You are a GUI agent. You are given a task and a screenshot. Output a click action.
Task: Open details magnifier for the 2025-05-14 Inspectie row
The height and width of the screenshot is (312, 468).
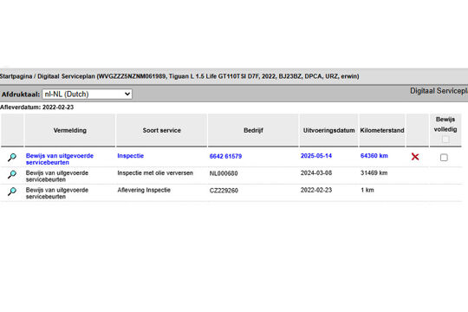[x=12, y=157]
